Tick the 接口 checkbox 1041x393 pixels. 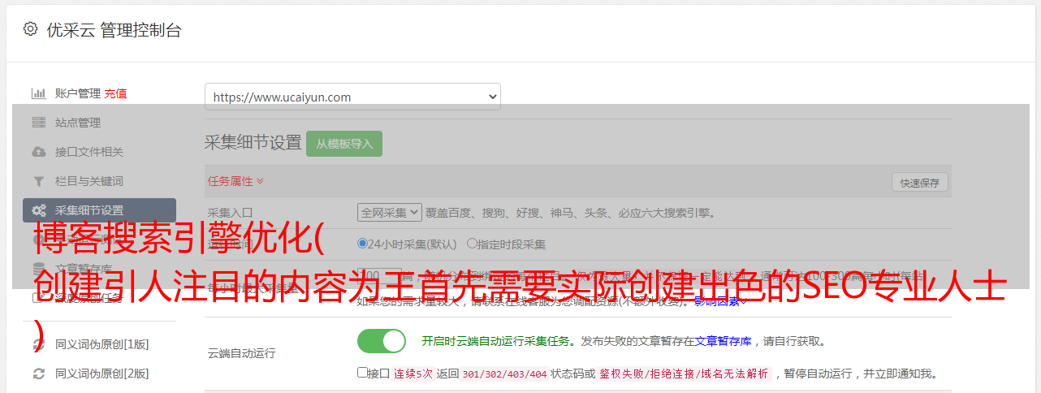click(362, 373)
